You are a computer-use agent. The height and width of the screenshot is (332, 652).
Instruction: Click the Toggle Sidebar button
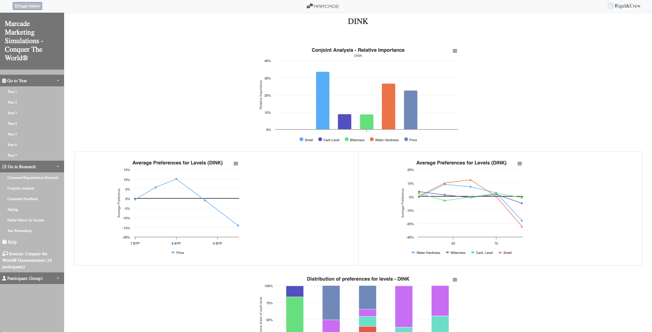click(27, 6)
